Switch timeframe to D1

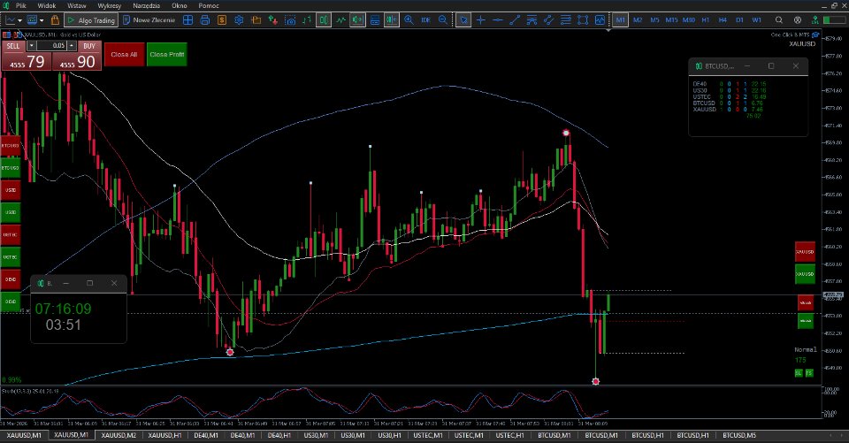click(x=739, y=20)
